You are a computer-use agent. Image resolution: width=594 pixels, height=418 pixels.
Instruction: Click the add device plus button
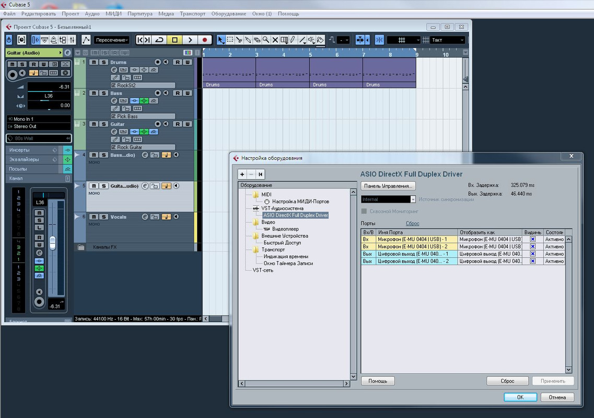click(242, 175)
